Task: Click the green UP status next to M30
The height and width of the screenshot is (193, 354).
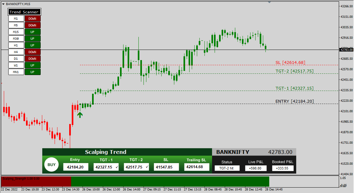Action: pos(32,39)
